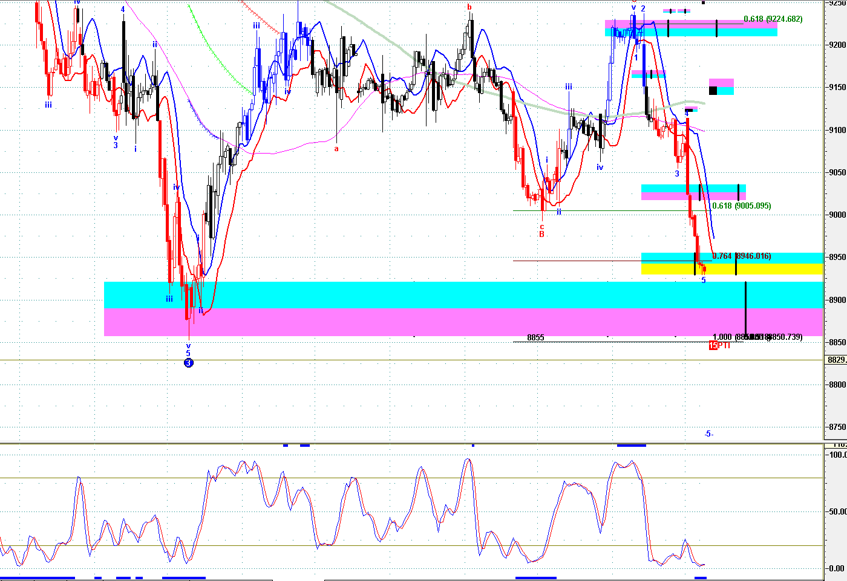Screen dimensions: 847x581
Task: Click the red 'b' wave label at top
Action: coord(469,7)
